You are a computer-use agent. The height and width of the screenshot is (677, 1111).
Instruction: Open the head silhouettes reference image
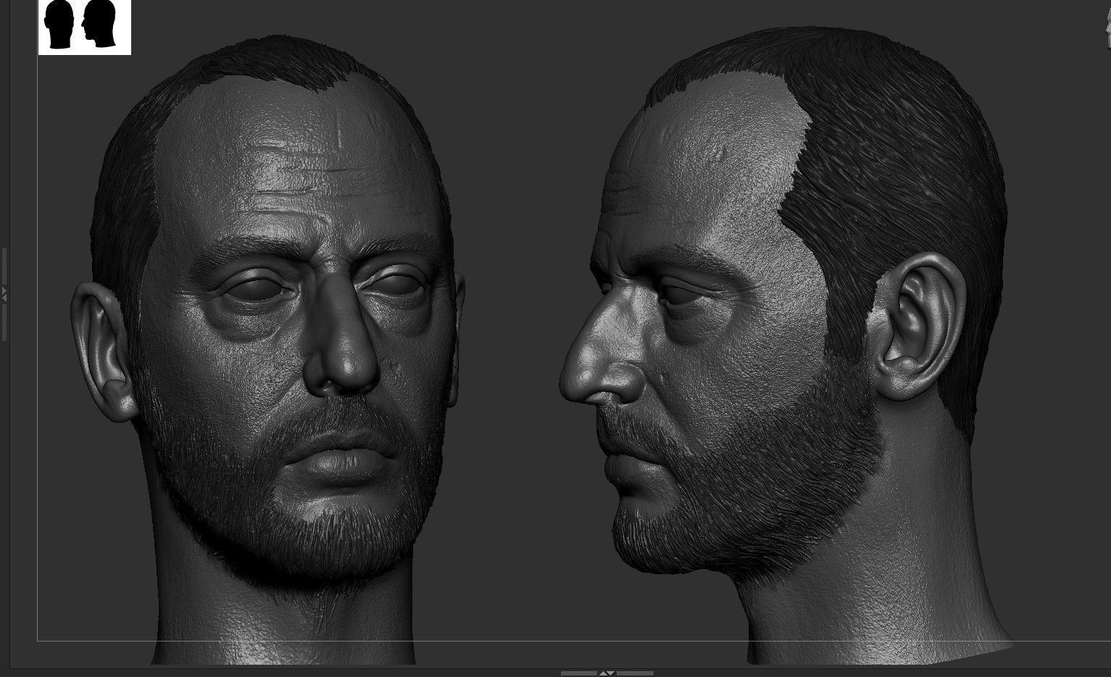[x=83, y=28]
